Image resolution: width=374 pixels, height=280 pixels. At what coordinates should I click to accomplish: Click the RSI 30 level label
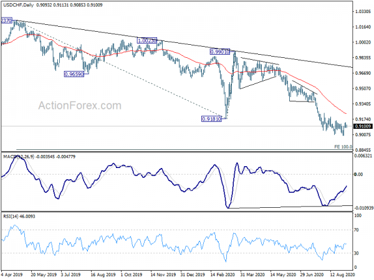tap(357, 253)
